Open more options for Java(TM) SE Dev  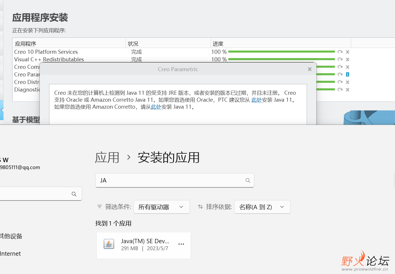pyautogui.click(x=181, y=244)
